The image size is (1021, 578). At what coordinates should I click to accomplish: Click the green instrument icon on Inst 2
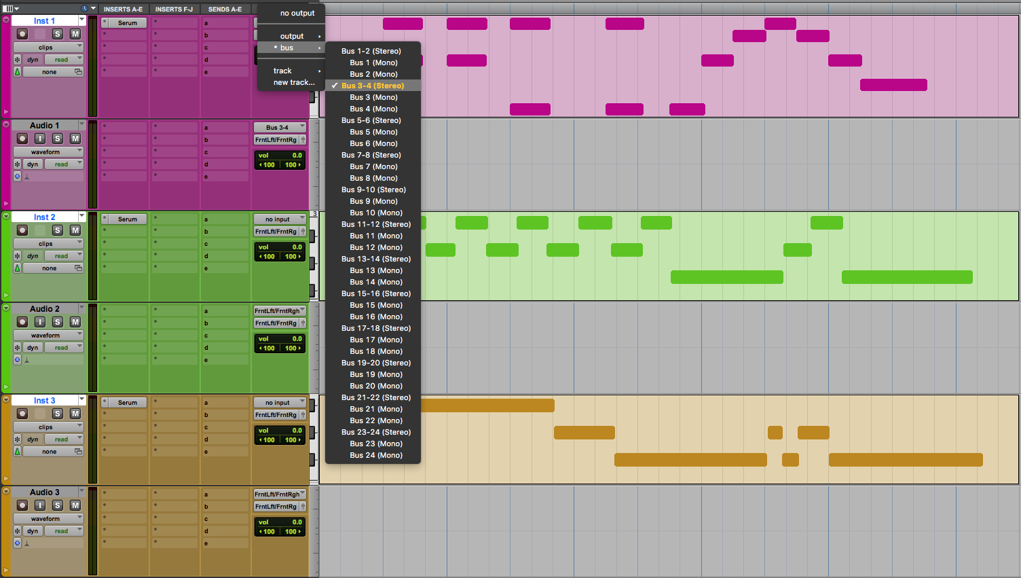coord(18,268)
